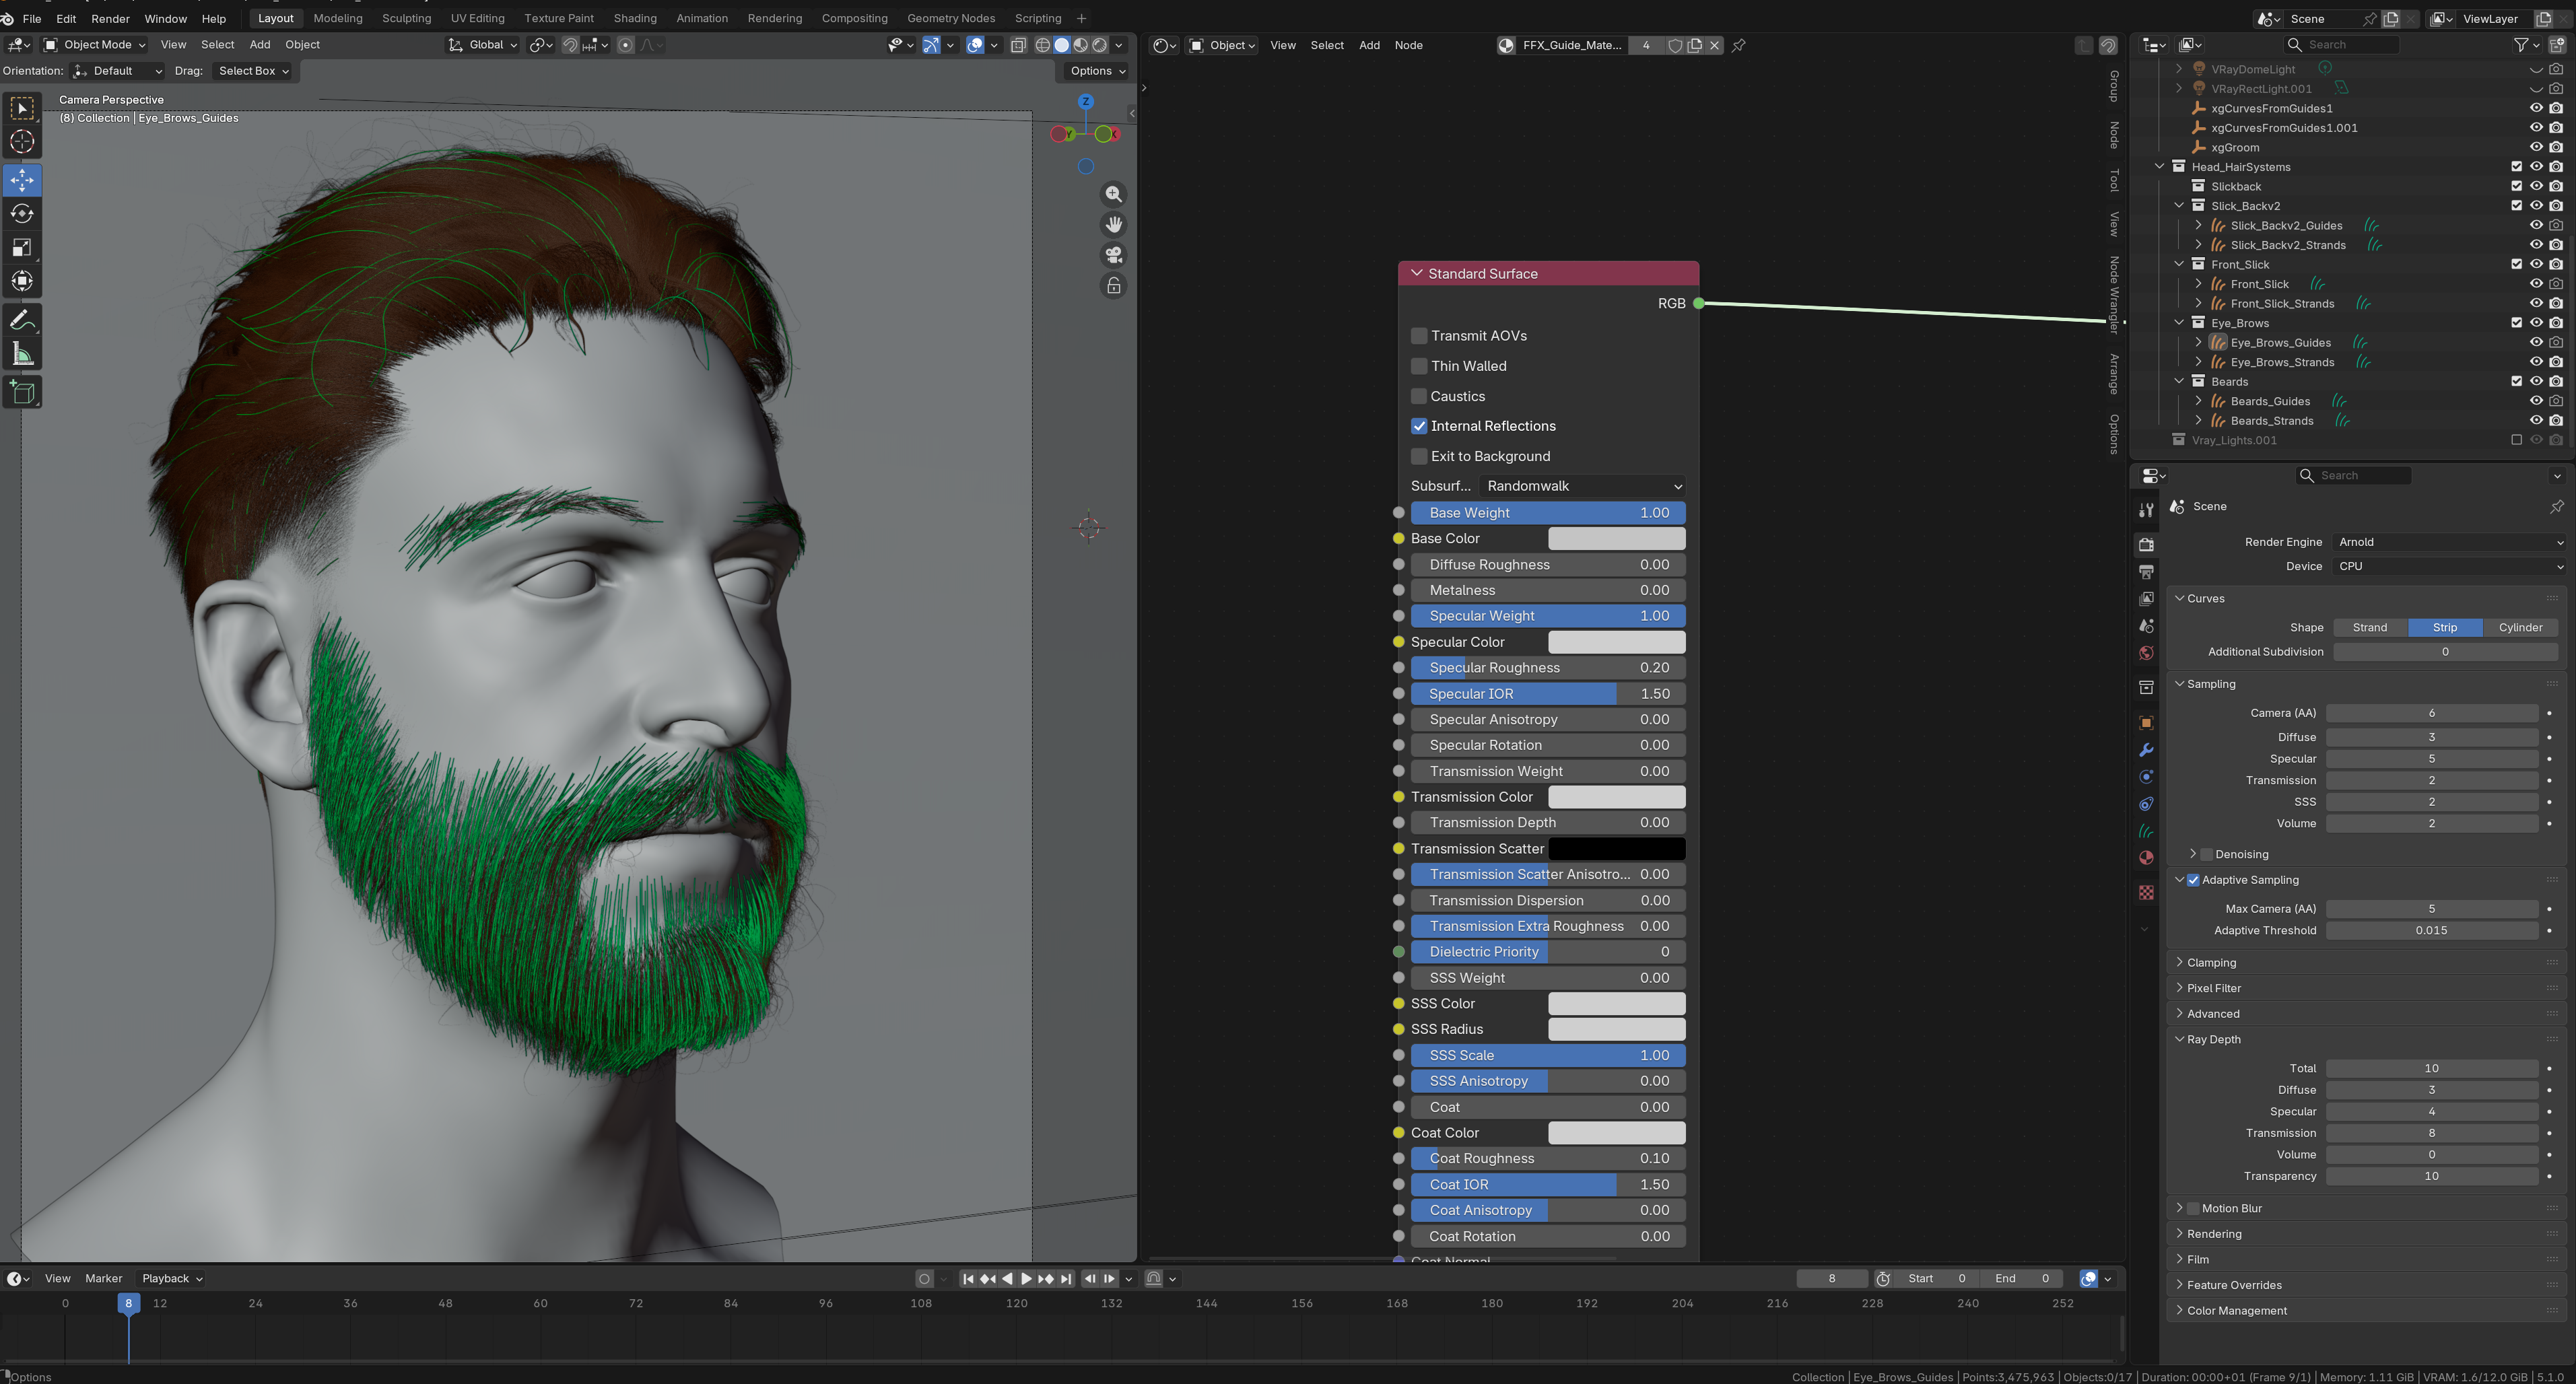This screenshot has height=1384, width=2576.
Task: Select the Cursor tool in viewport toolbar
Action: tap(22, 142)
